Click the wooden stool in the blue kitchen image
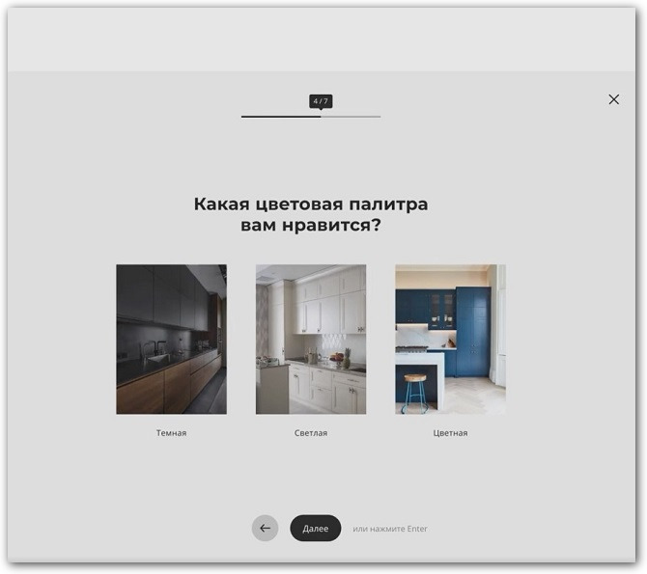 [x=415, y=392]
